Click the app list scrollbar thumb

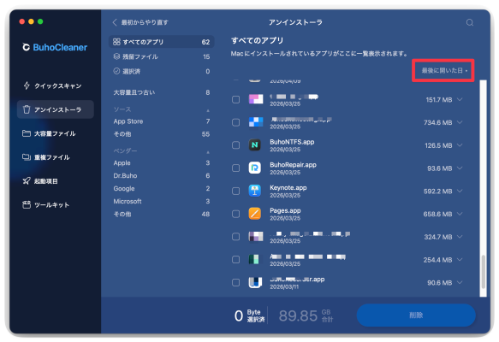tap(483, 271)
